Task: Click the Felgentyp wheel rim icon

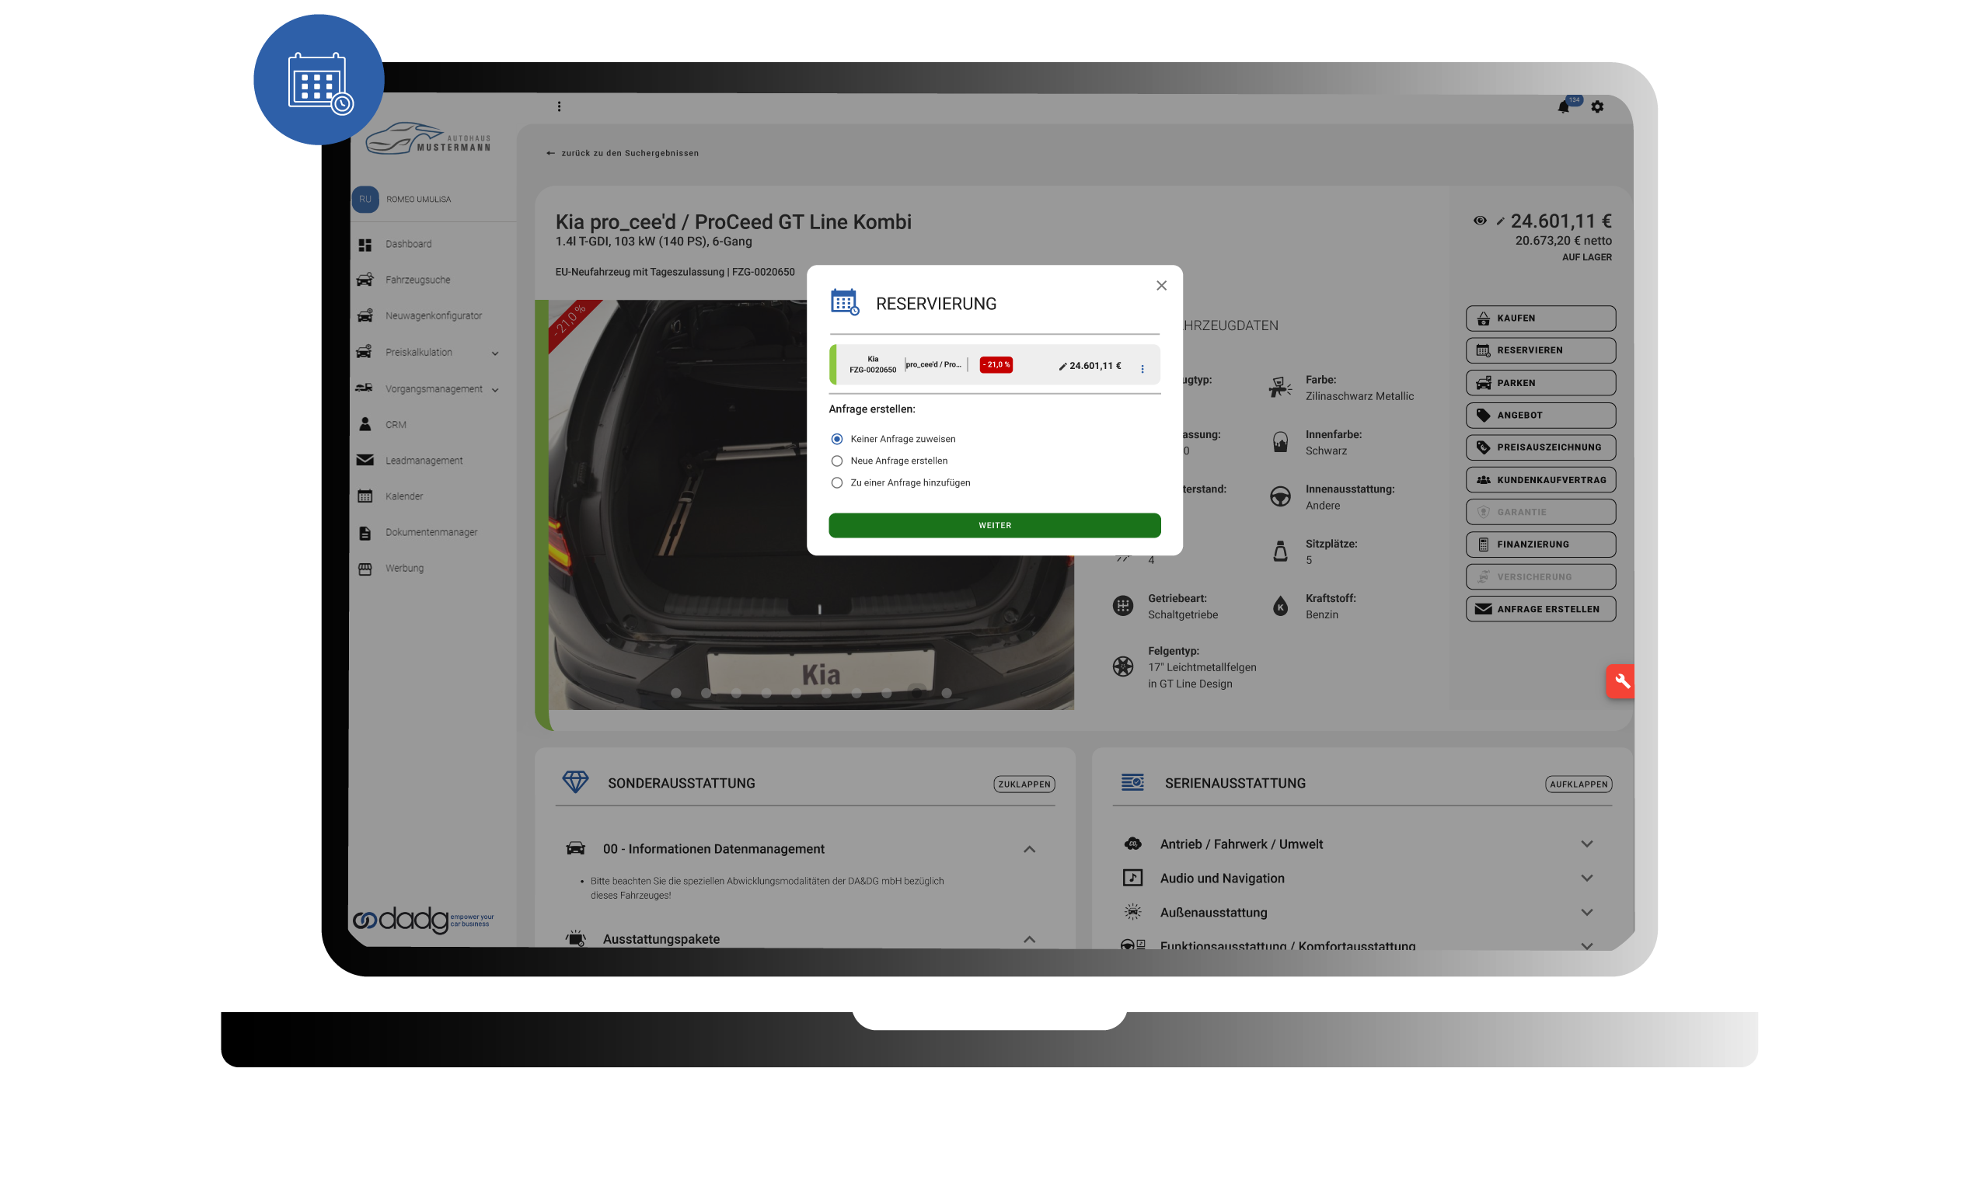Action: pyautogui.click(x=1122, y=666)
